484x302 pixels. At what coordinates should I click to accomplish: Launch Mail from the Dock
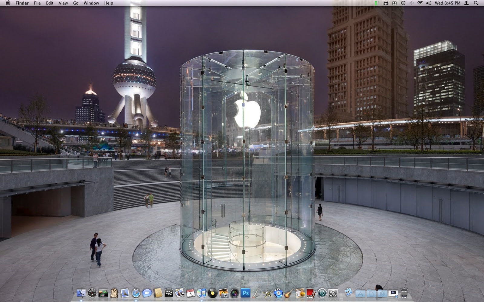click(x=125, y=293)
